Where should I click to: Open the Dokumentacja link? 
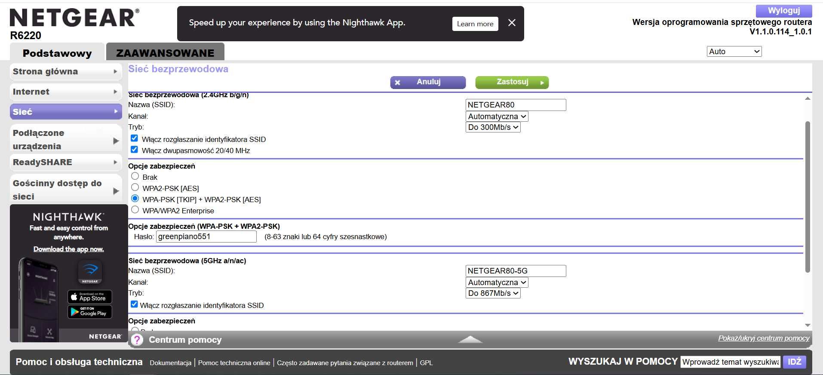coord(170,363)
